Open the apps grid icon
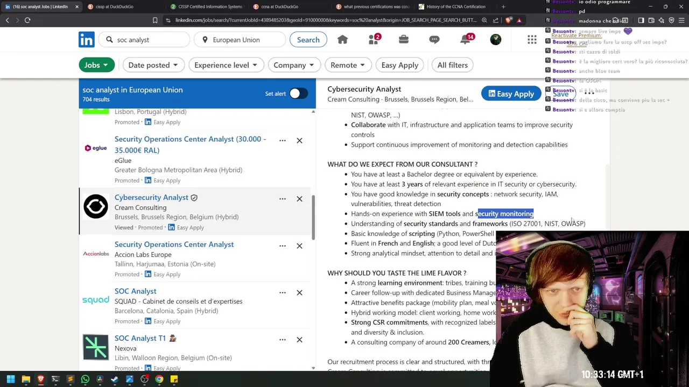The width and height of the screenshot is (689, 387). click(532, 40)
